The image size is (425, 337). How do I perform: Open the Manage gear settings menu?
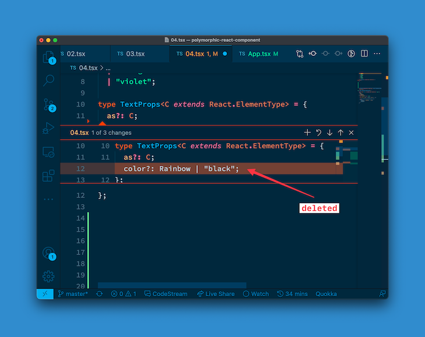tap(48, 276)
